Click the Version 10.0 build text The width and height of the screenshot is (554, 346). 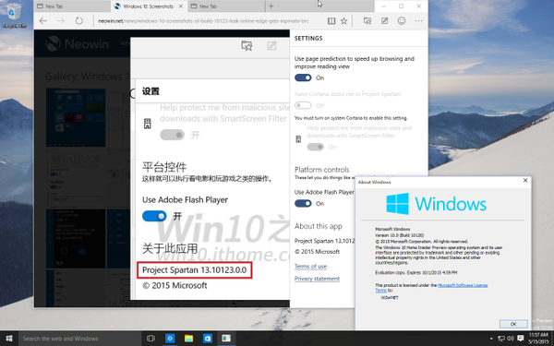tap(399, 235)
